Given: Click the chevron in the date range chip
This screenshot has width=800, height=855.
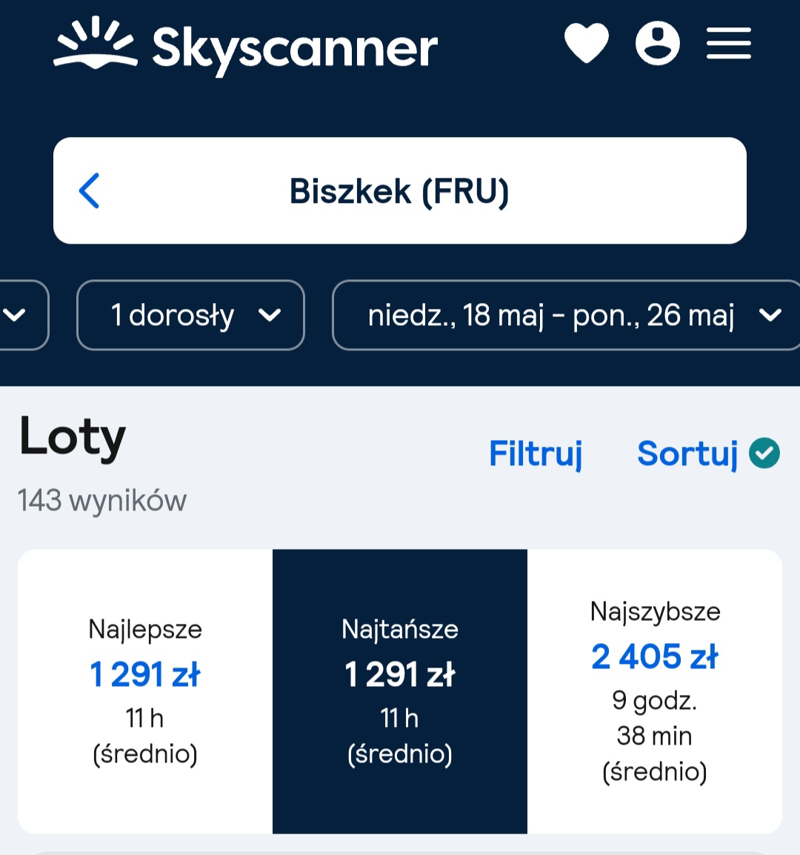Looking at the screenshot, I should (770, 315).
